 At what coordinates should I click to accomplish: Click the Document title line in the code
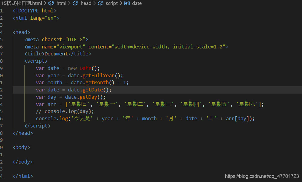pos(56,54)
